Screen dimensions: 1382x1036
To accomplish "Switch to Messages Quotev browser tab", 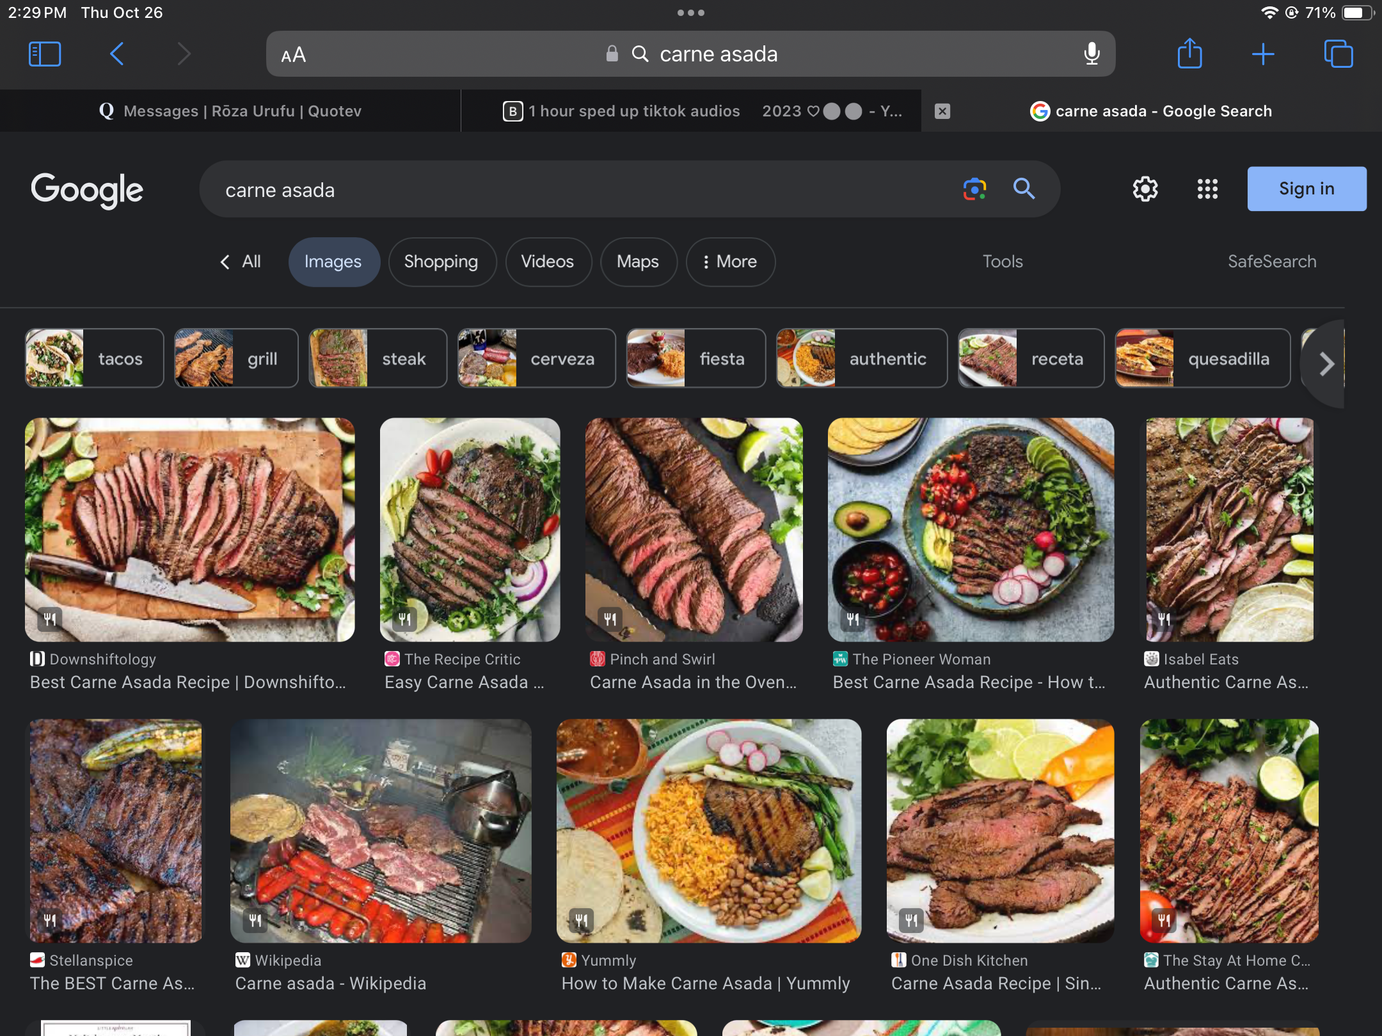I will [x=230, y=111].
